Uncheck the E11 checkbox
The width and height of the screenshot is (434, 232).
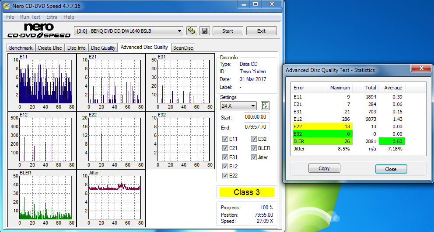(225, 139)
